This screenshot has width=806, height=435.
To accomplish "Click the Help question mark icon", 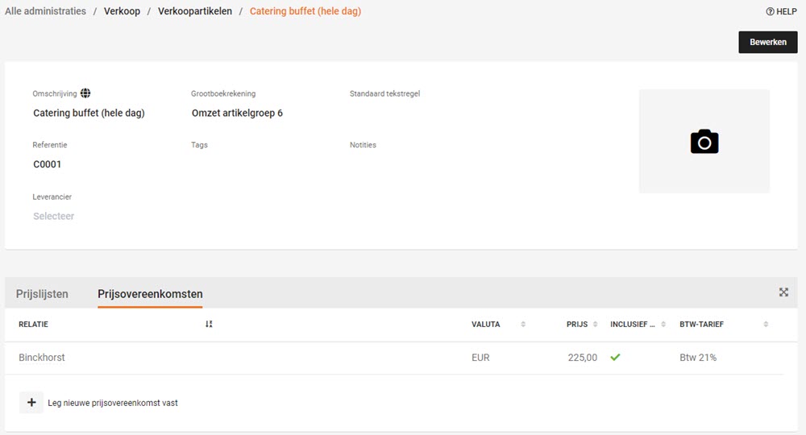I will coord(770,11).
